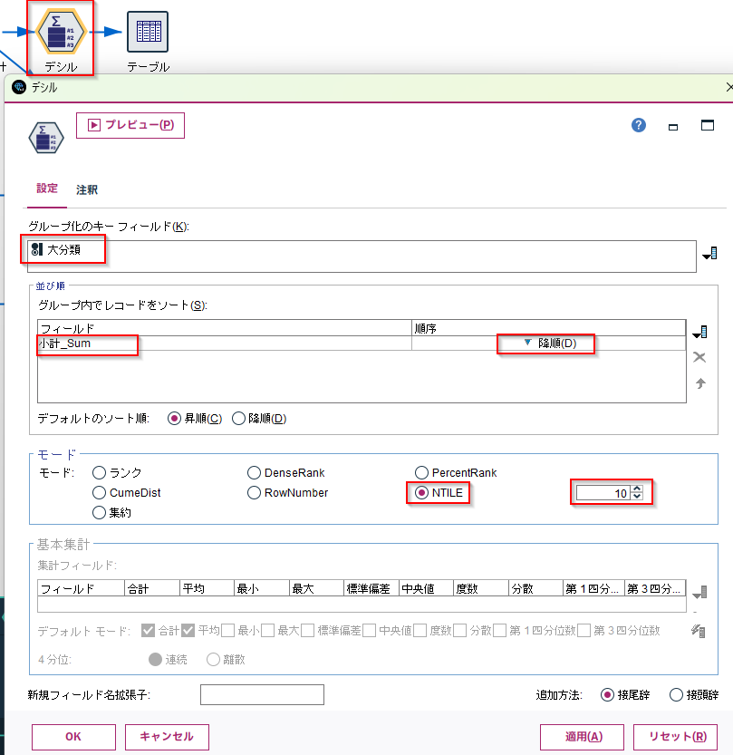Increase the NTILE value stepper
733x755 pixels.
click(x=637, y=489)
